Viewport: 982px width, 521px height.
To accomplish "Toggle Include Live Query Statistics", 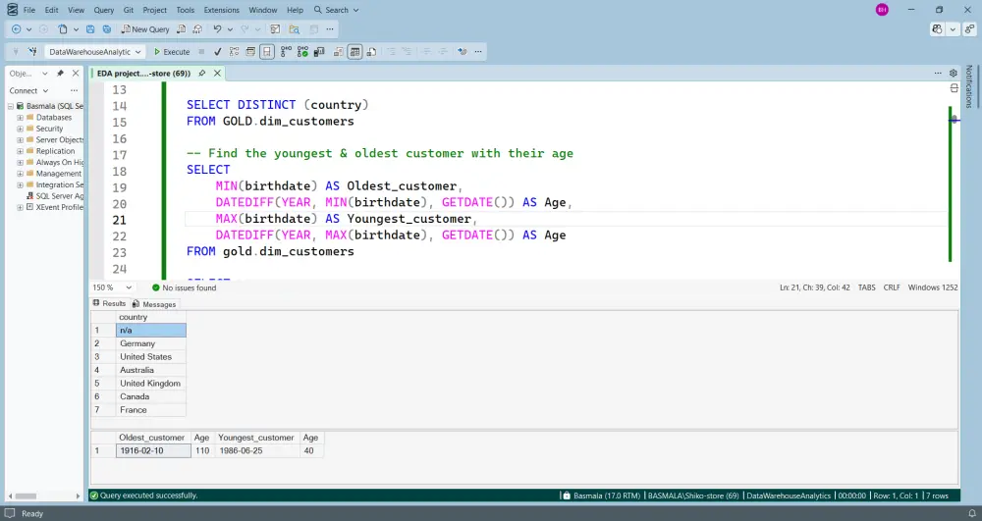I will pyautogui.click(x=302, y=52).
